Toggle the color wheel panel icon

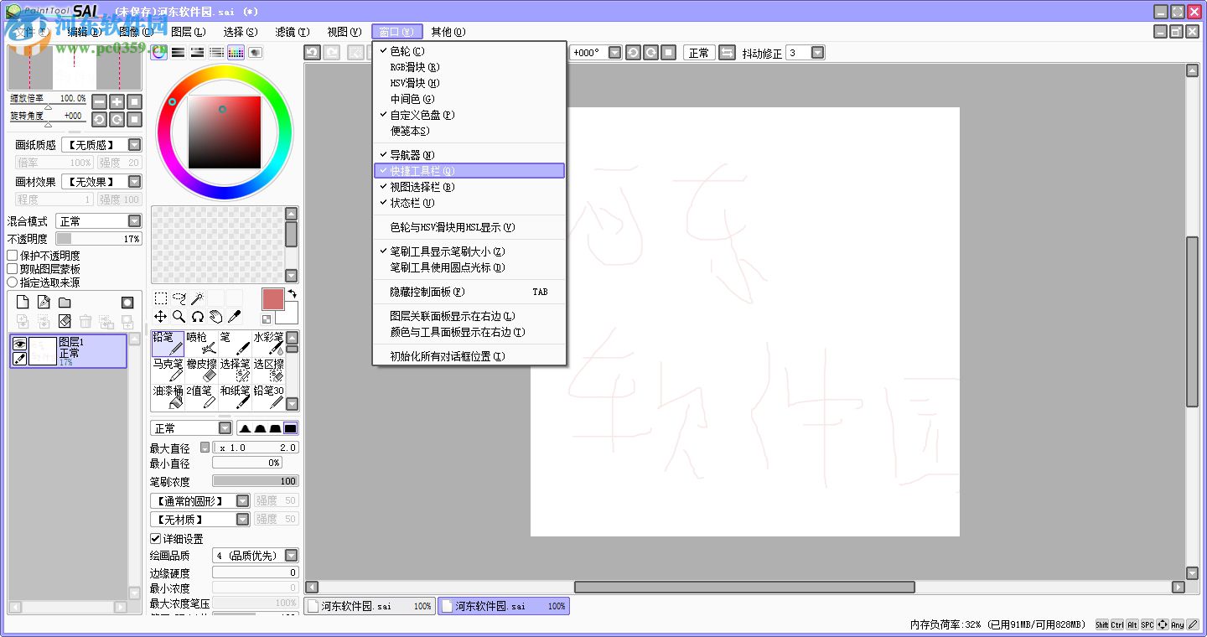[x=158, y=52]
